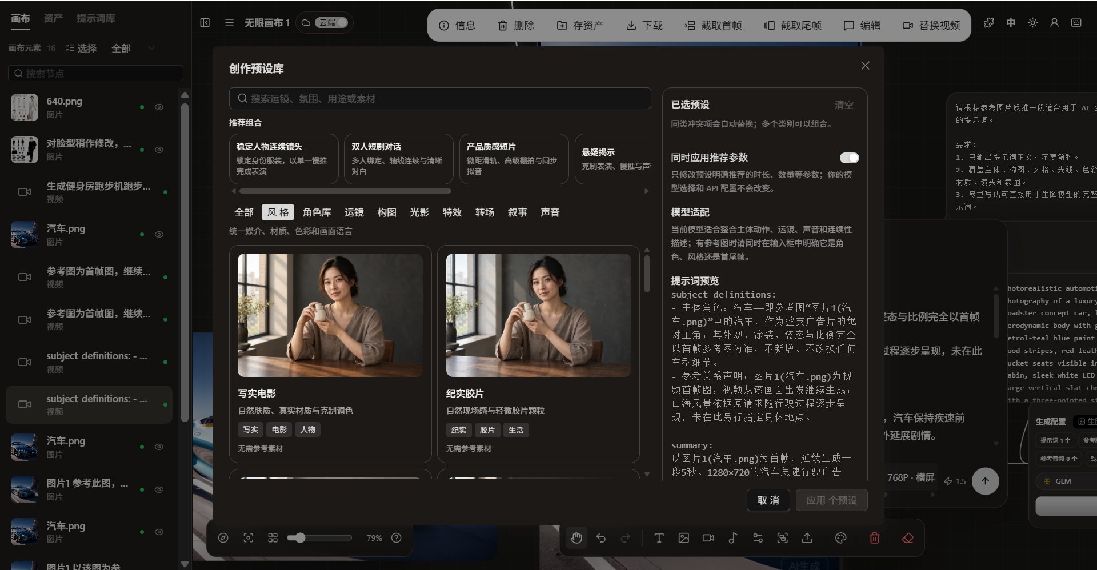This screenshot has width=1097, height=570.
Task: Toggle visibility of 图片1 参考此图 item
Action: pos(159,489)
